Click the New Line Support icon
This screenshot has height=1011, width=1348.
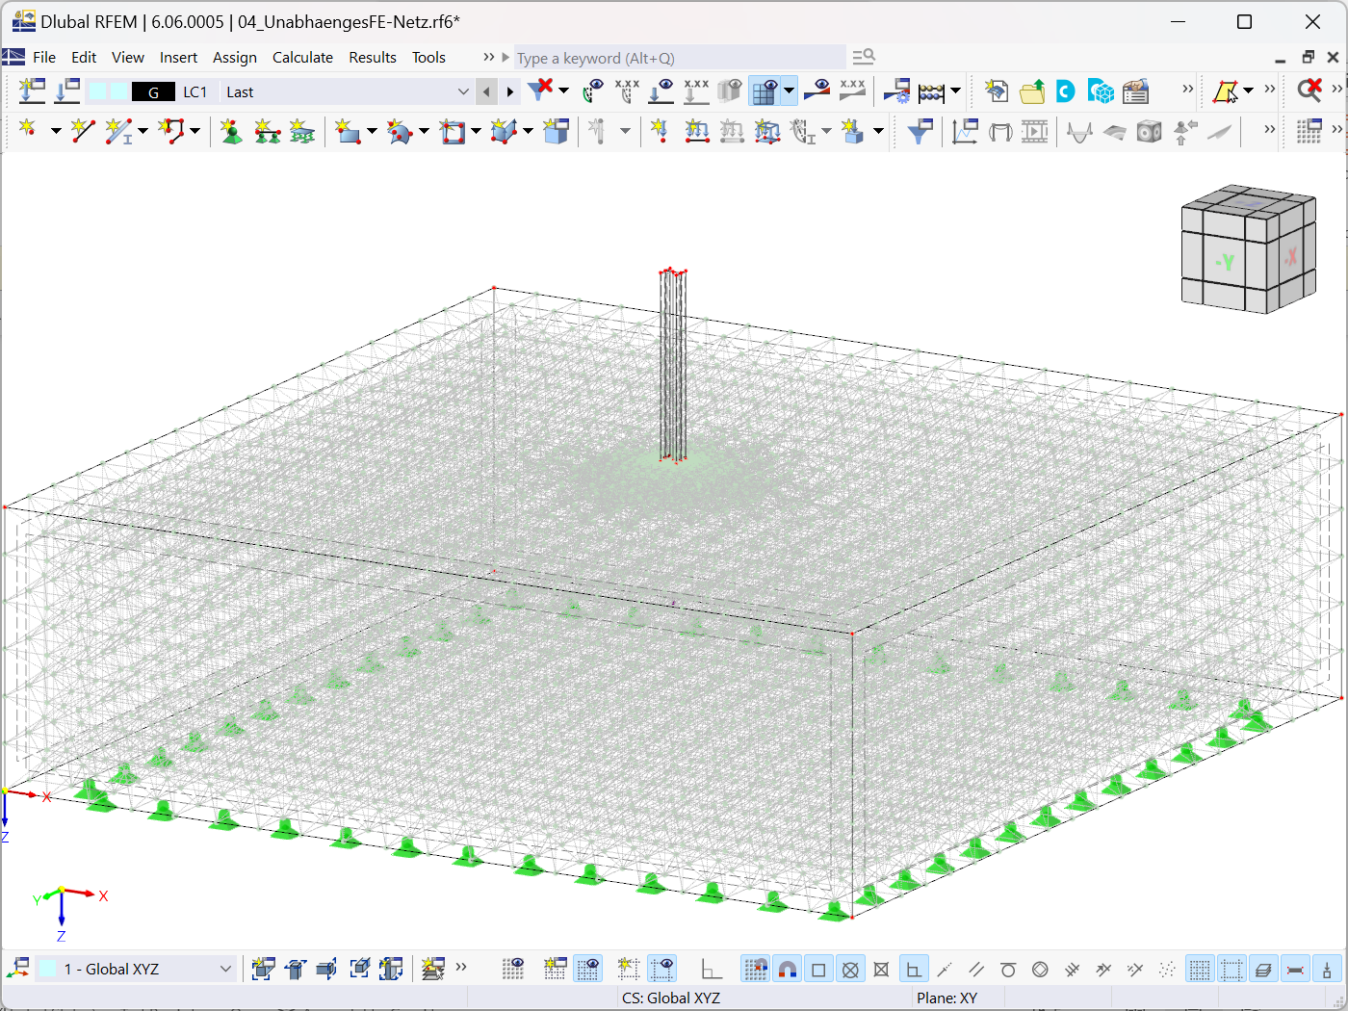point(267,130)
